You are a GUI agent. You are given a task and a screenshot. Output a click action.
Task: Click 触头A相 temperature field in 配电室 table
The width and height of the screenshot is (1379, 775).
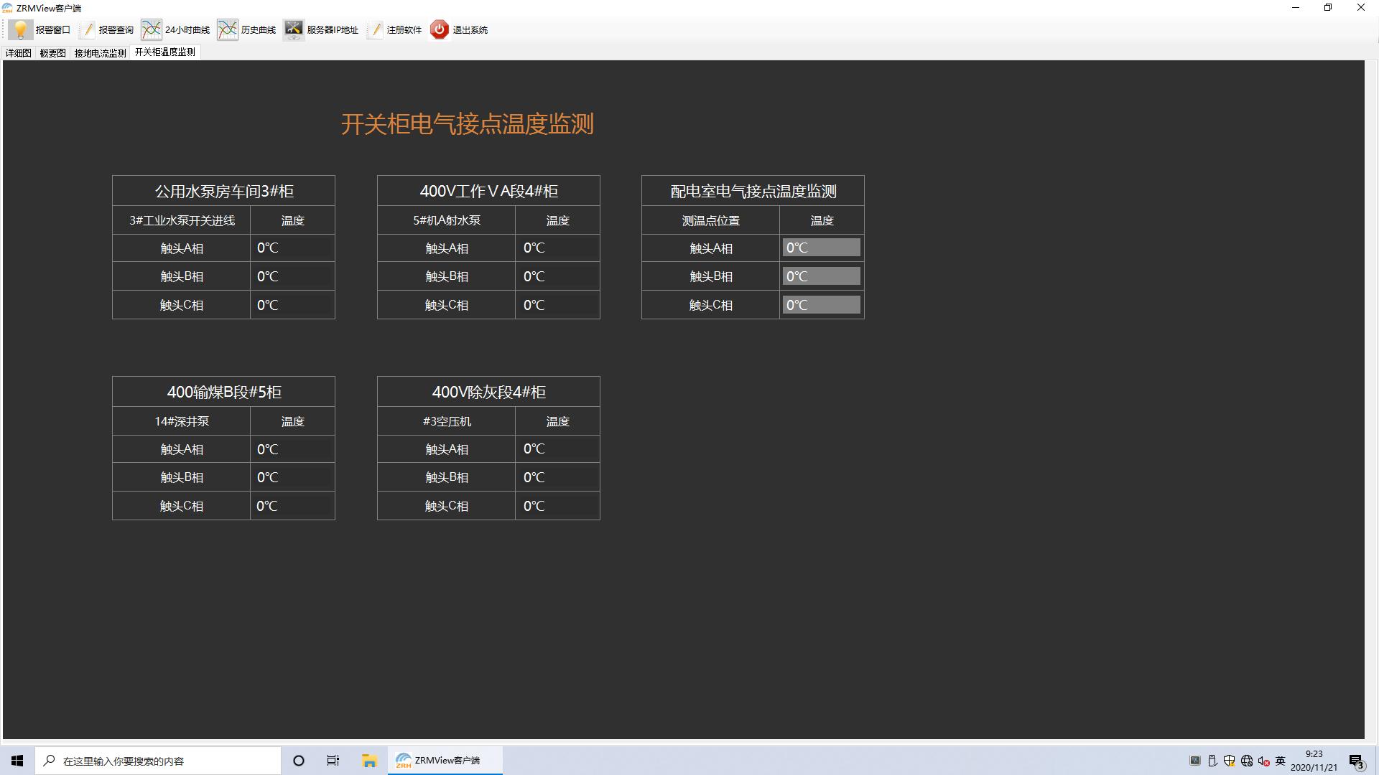tap(821, 248)
